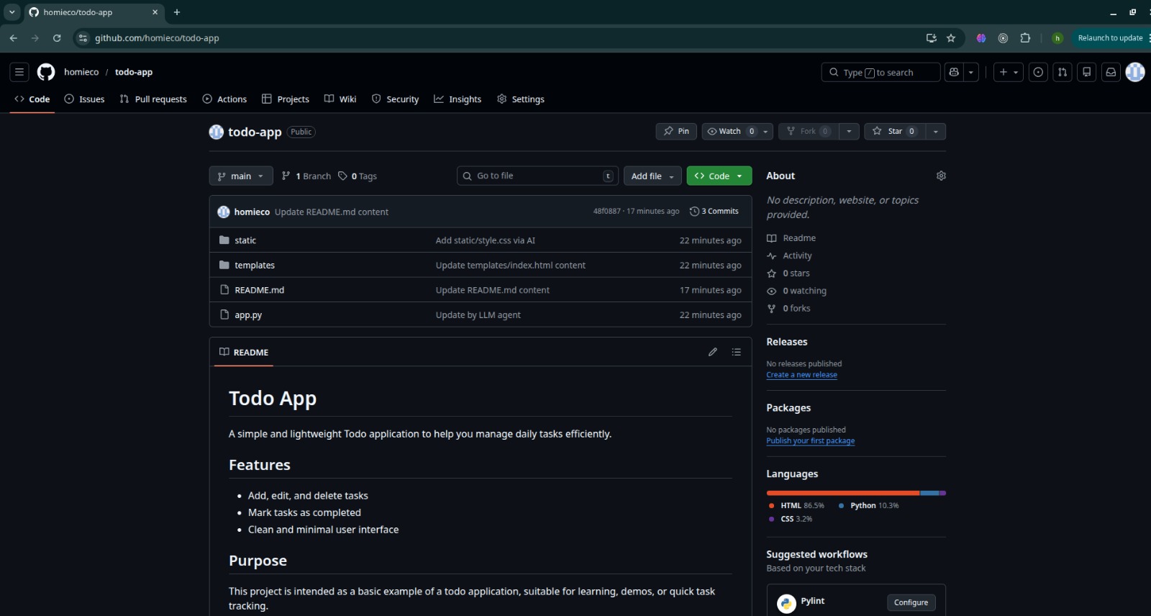Select the README tab in file viewer

click(x=244, y=352)
